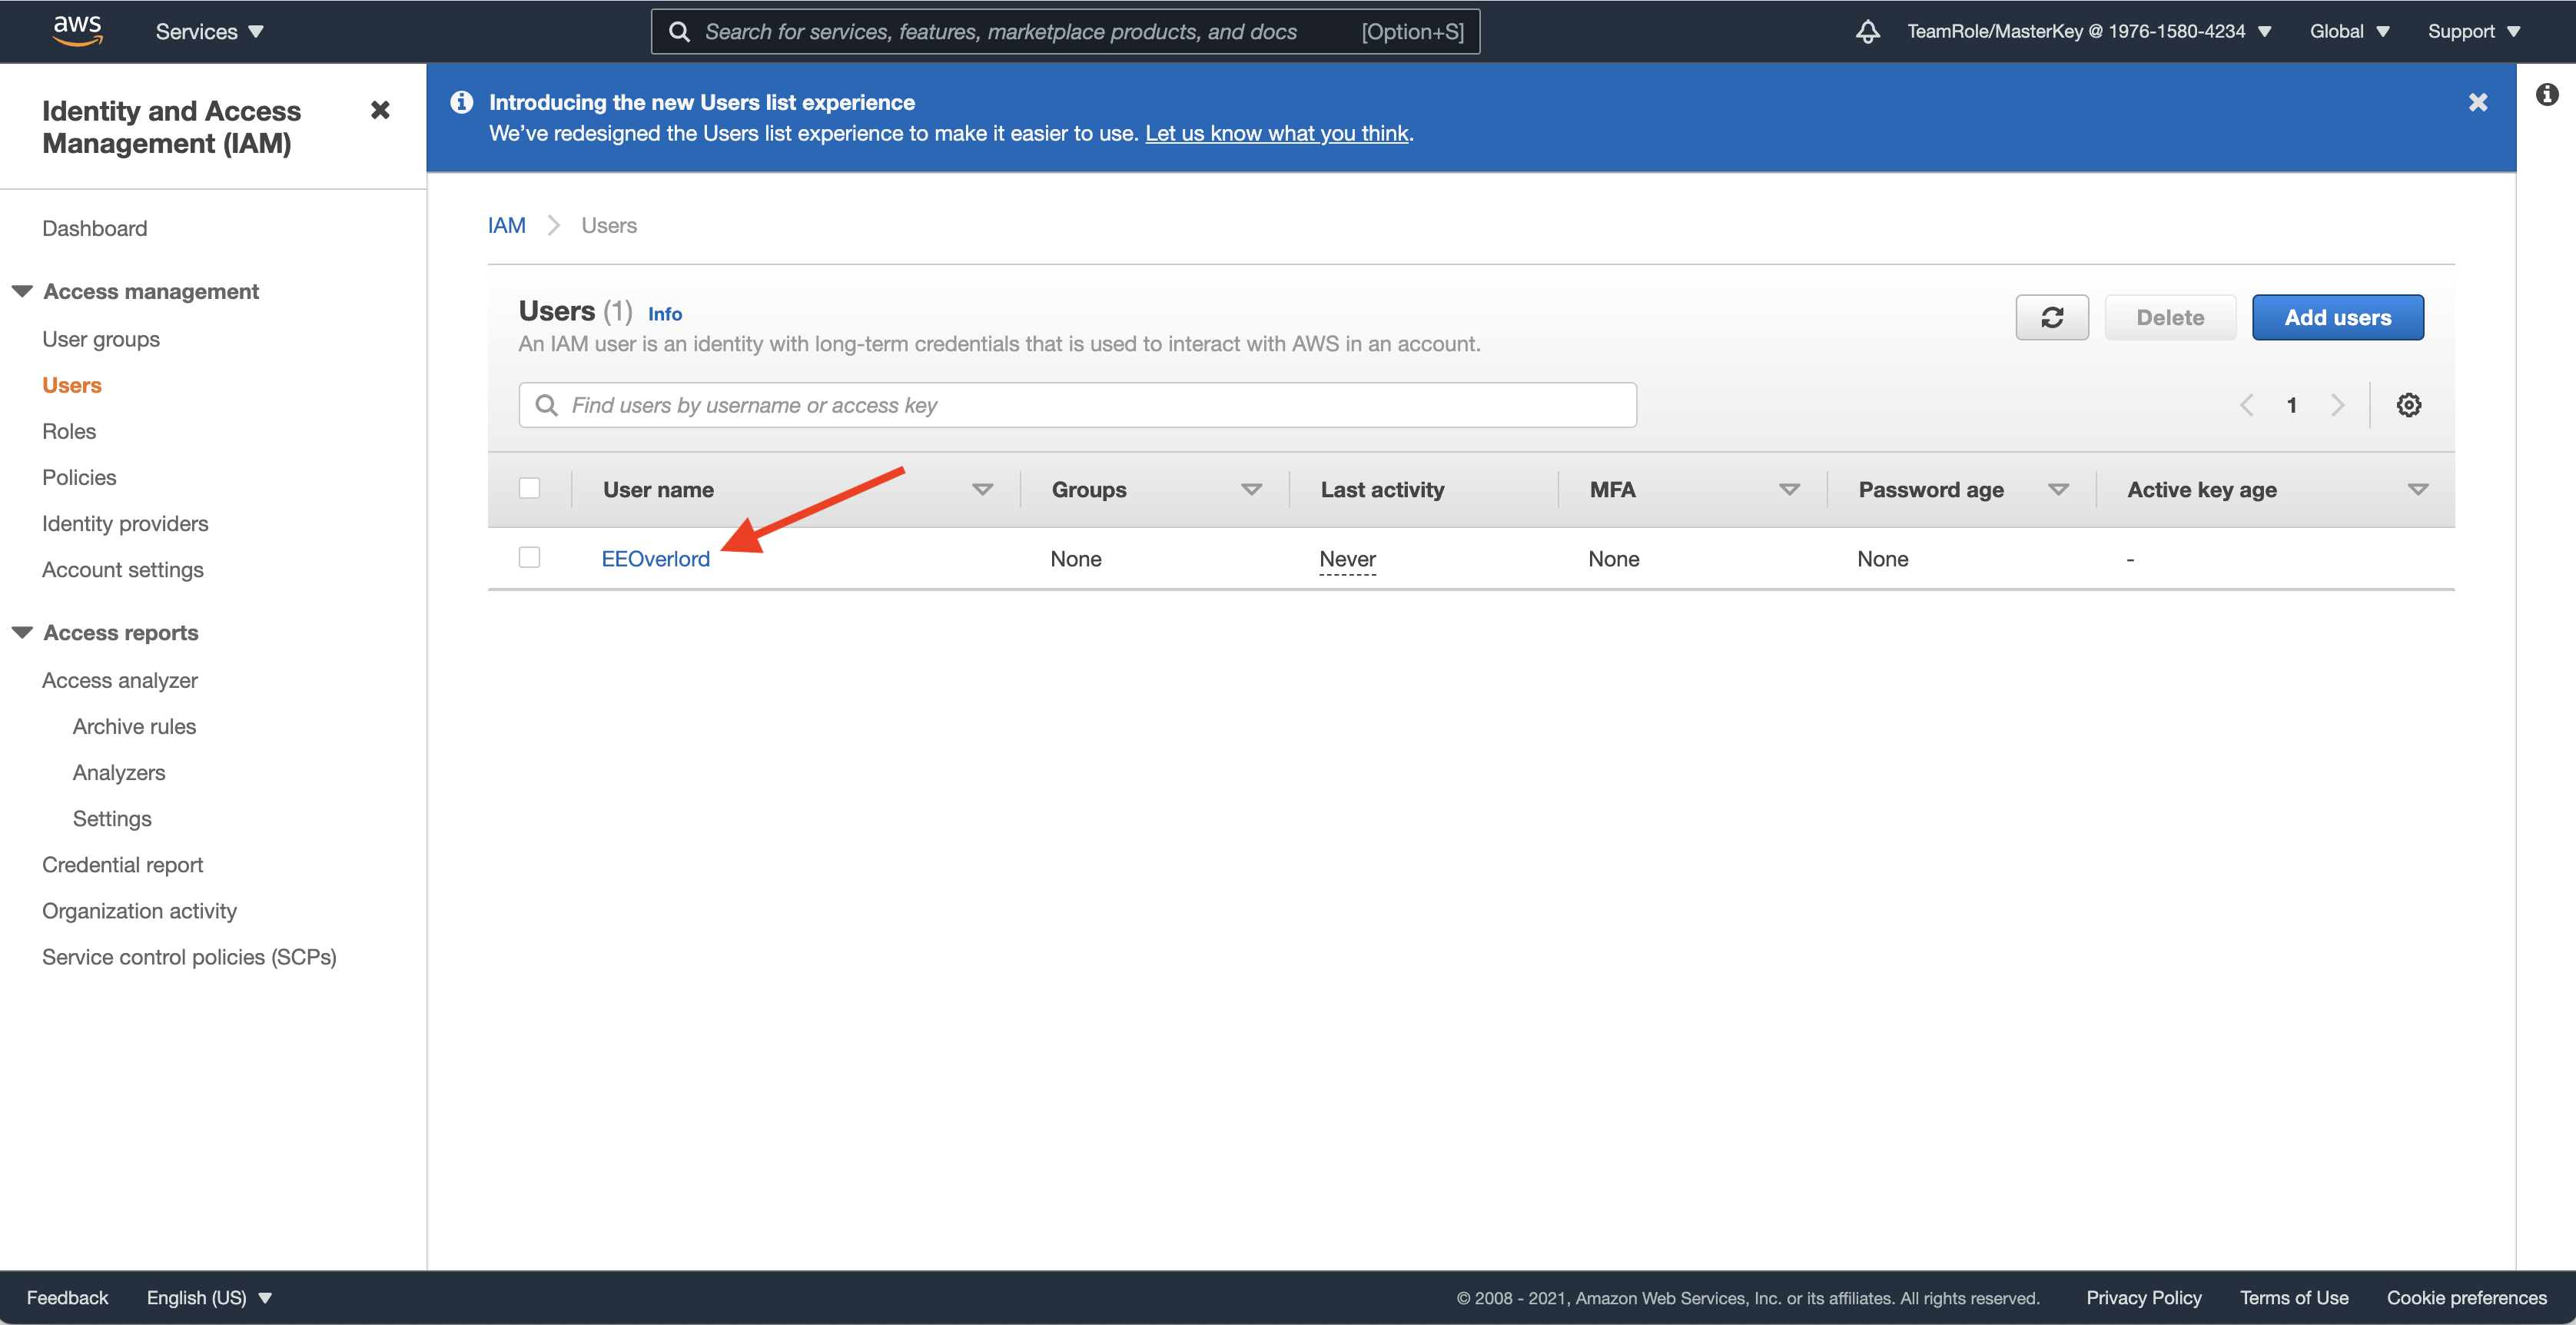Click the refresh users list button
This screenshot has height=1325, width=2576.
click(x=2052, y=317)
